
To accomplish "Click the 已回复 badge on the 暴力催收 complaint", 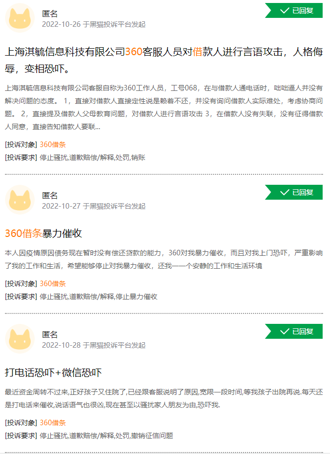I will 294,192.
